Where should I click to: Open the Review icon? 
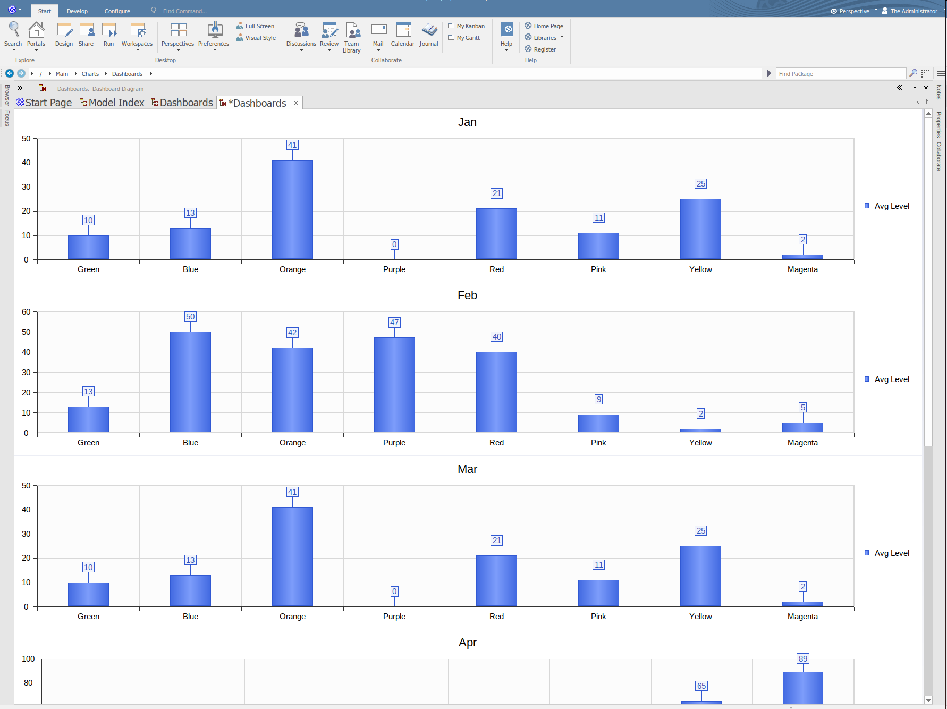[329, 35]
